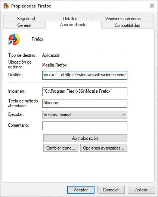
Task: Click the empty Comentario field
Action: click(x=85, y=126)
